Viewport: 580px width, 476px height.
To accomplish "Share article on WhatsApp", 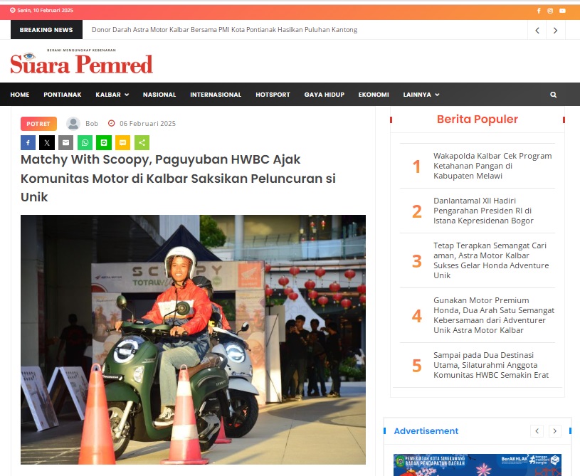I will (85, 143).
